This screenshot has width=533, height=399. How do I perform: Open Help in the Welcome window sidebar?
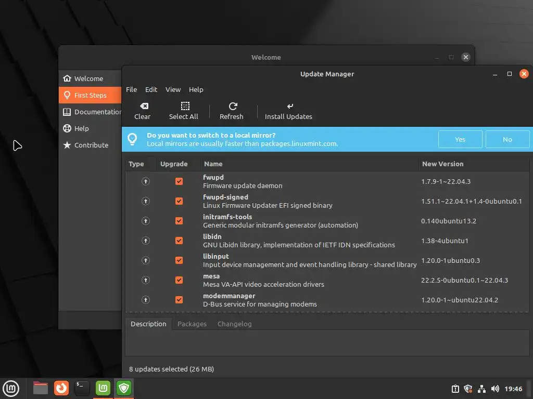point(90,128)
